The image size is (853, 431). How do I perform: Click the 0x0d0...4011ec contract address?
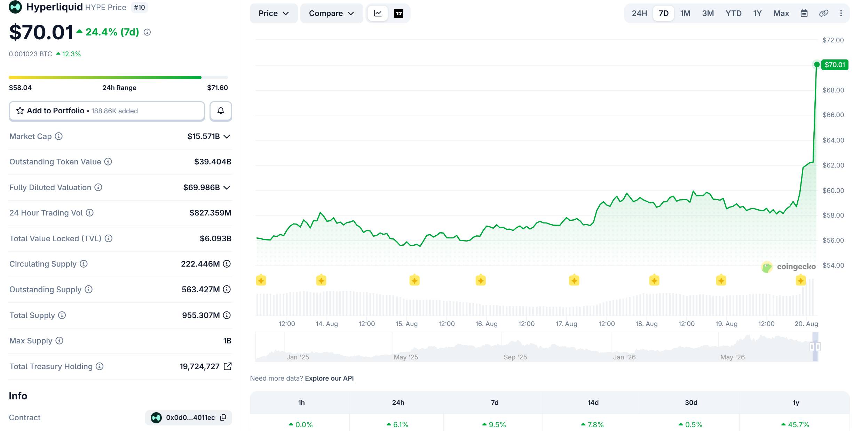tap(190, 417)
